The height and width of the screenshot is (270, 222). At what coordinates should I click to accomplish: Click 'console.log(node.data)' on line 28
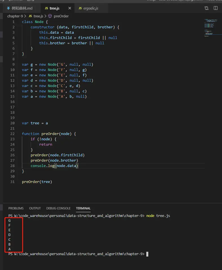(x=54, y=166)
